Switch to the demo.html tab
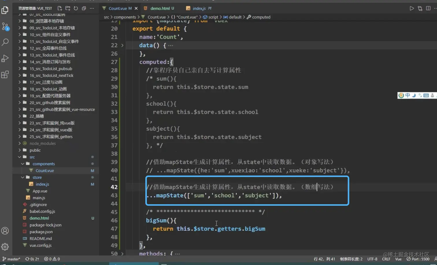The image size is (437, 265). coord(160,8)
